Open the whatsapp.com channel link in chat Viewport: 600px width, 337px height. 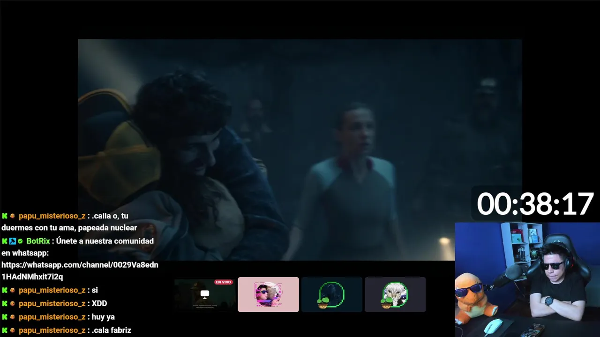(x=80, y=271)
